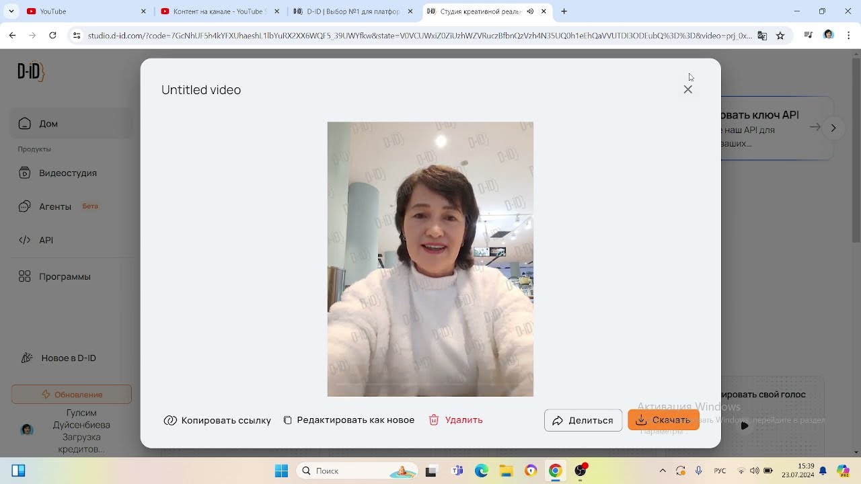Click the Chrome icon in taskbar
The width and height of the screenshot is (861, 484).
click(x=555, y=471)
